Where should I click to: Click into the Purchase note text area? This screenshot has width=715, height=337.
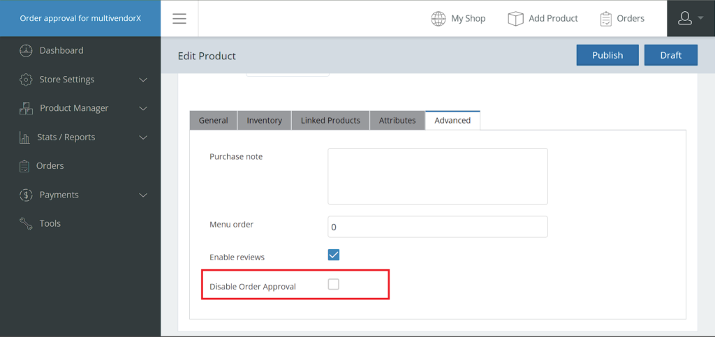438,177
